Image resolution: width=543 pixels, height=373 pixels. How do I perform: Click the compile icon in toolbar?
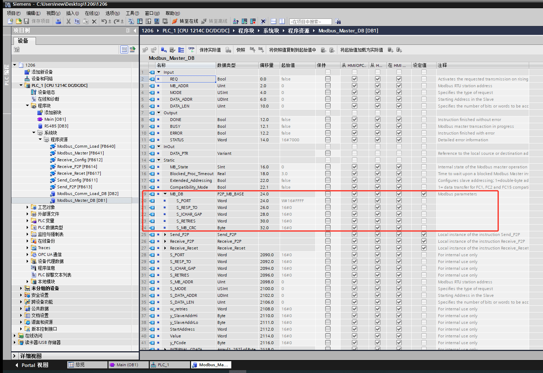click(x=131, y=21)
